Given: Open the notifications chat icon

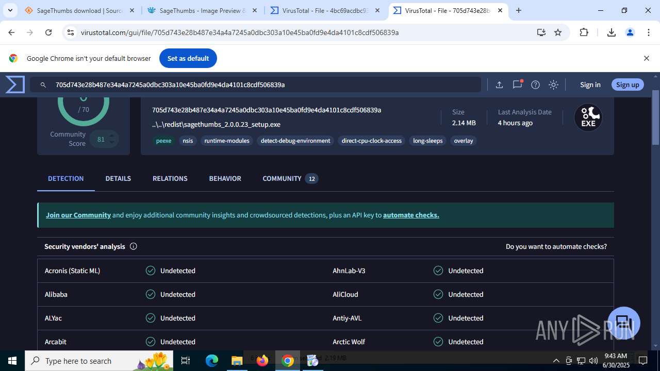Looking at the screenshot, I should pos(517,85).
